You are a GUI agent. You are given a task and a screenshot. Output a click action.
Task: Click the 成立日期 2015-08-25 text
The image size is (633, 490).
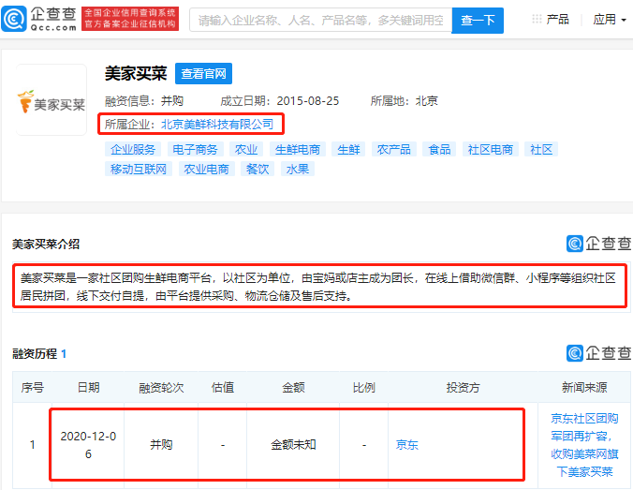click(280, 100)
